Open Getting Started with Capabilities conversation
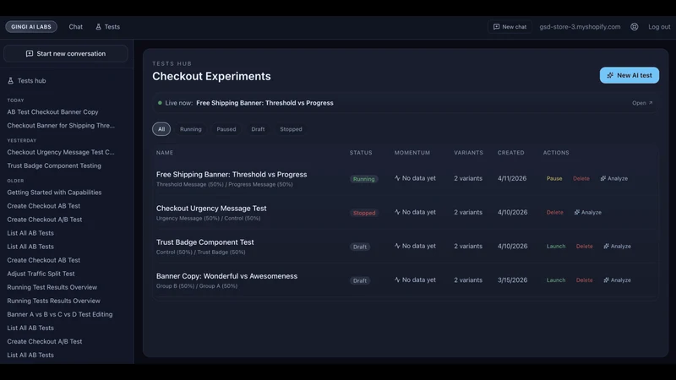The image size is (676, 380). [54, 193]
